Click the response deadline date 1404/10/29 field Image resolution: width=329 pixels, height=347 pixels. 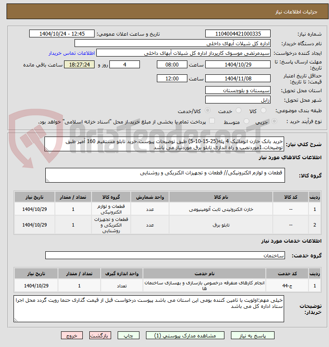tap(238, 65)
